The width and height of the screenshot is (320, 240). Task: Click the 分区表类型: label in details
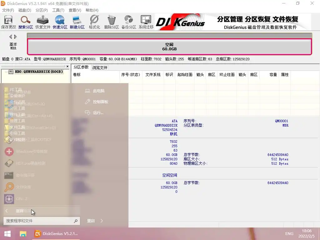click(x=193, y=125)
